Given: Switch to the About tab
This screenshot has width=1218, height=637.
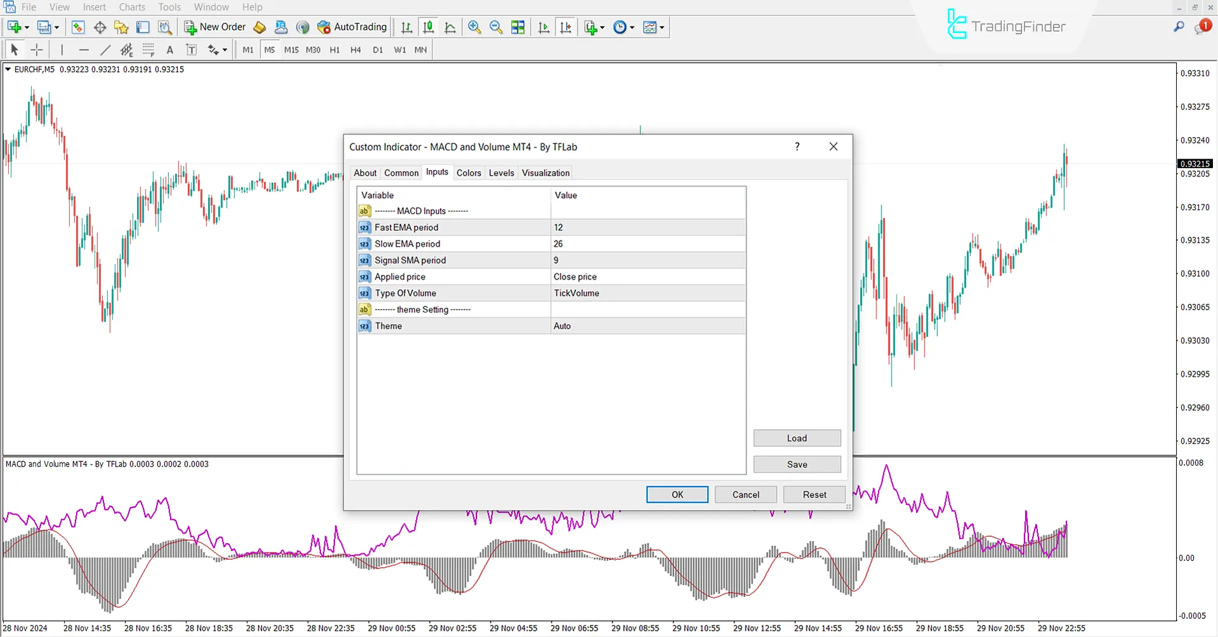Looking at the screenshot, I should 365,173.
